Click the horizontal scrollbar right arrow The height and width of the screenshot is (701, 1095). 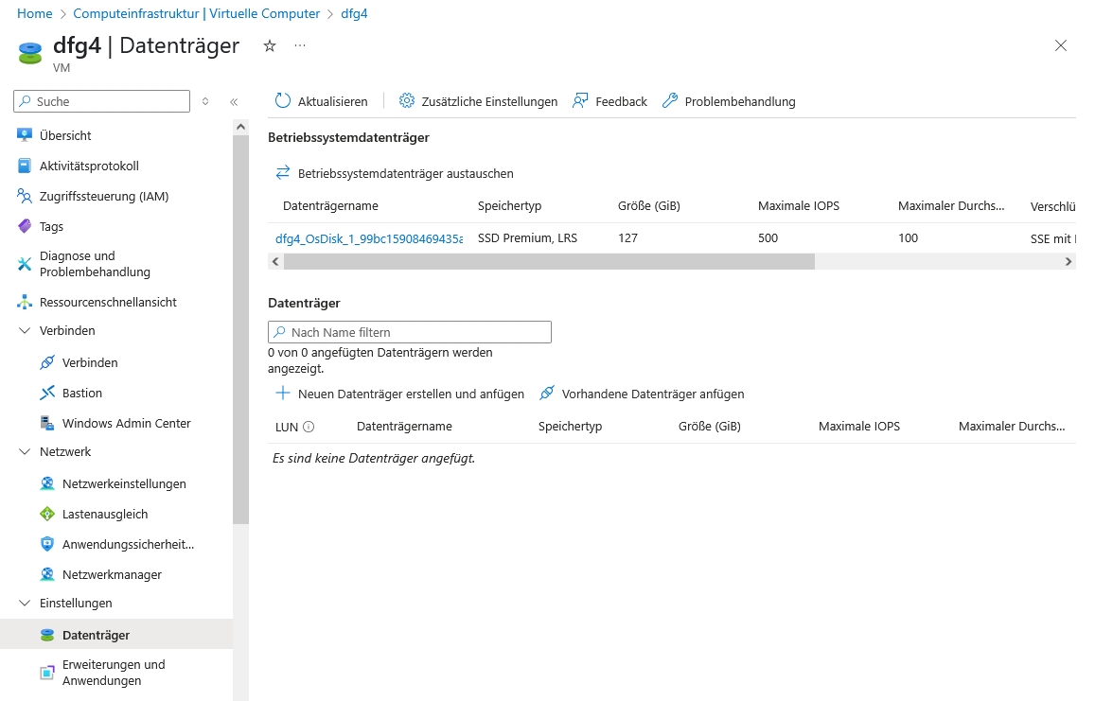coord(1069,262)
